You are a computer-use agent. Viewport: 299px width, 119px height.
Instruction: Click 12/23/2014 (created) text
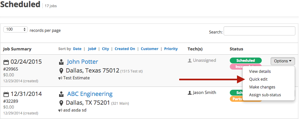click(x=21, y=81)
